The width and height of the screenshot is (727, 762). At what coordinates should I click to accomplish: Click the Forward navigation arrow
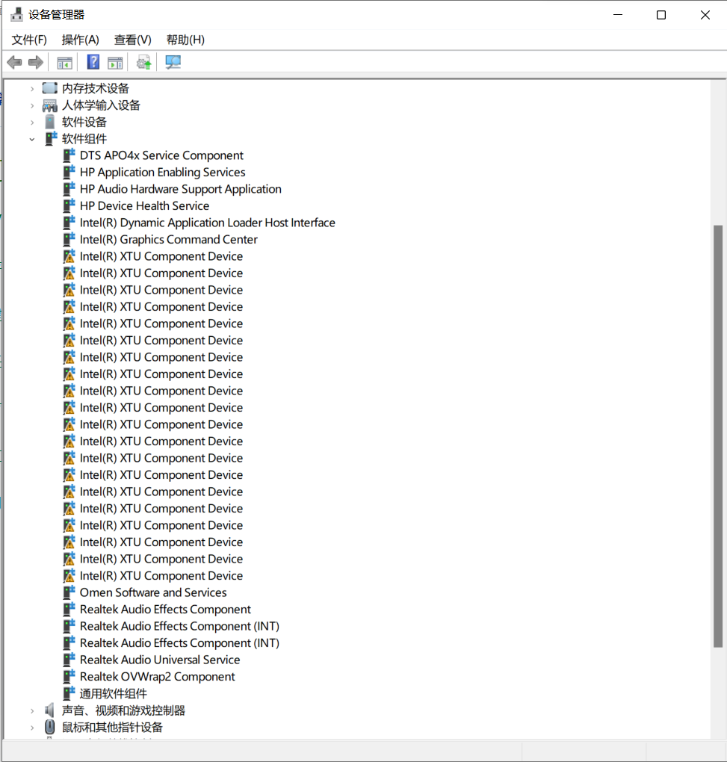[x=34, y=62]
